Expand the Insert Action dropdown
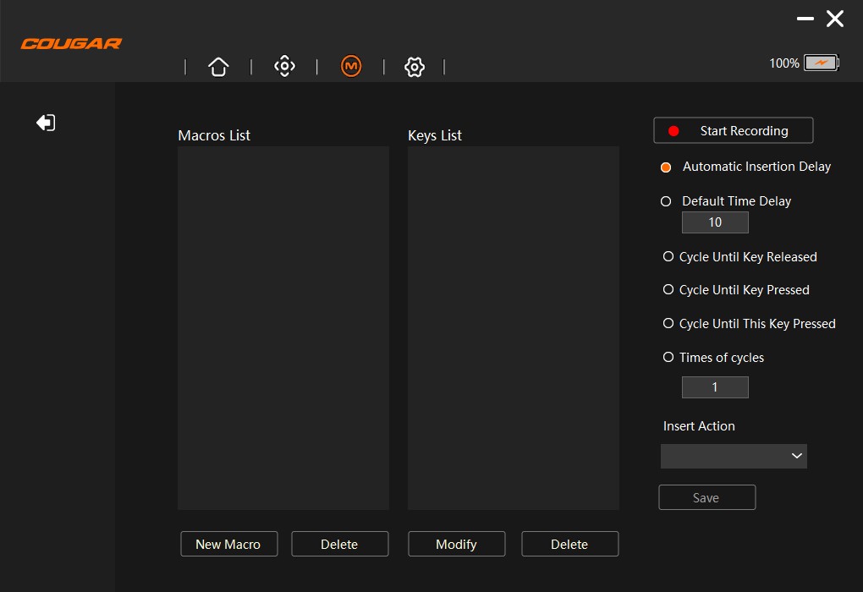The width and height of the screenshot is (863, 592). [x=734, y=456]
